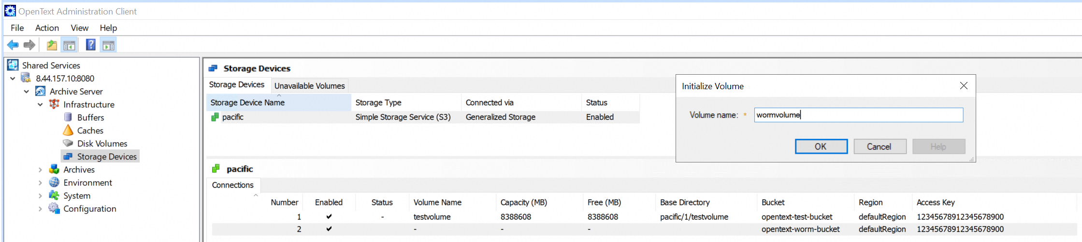Collapse the Infrastructure tree node
The height and width of the screenshot is (242, 1082).
40,104
